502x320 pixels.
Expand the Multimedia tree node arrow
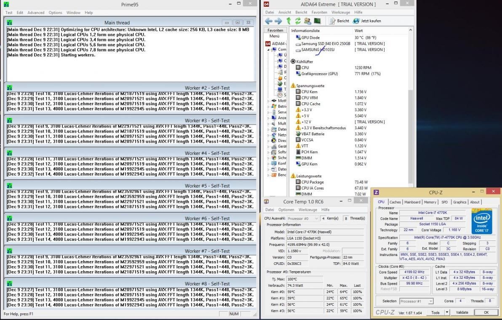pos(269,123)
